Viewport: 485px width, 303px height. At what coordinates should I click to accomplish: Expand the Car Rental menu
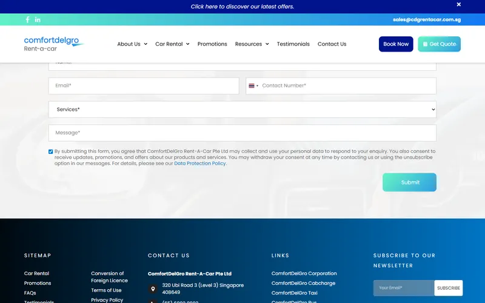click(172, 44)
